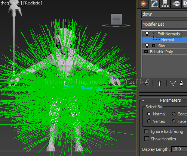Expand the Editable Poly entry
Screen dimensions: 187x156
146,52
